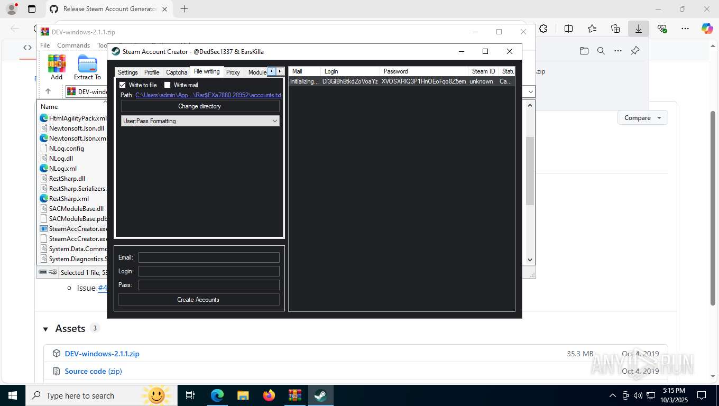Open WinRAR File menu

coord(45,45)
